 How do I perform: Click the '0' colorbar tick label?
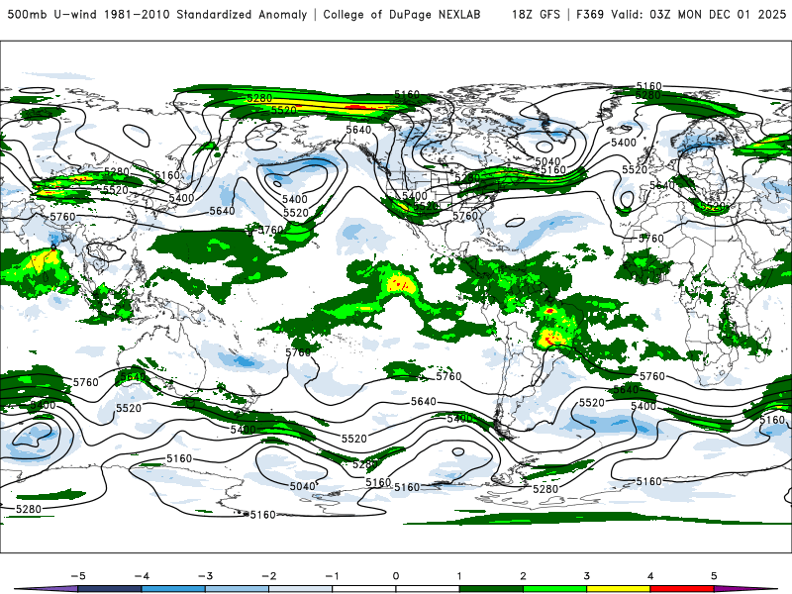[x=396, y=576]
